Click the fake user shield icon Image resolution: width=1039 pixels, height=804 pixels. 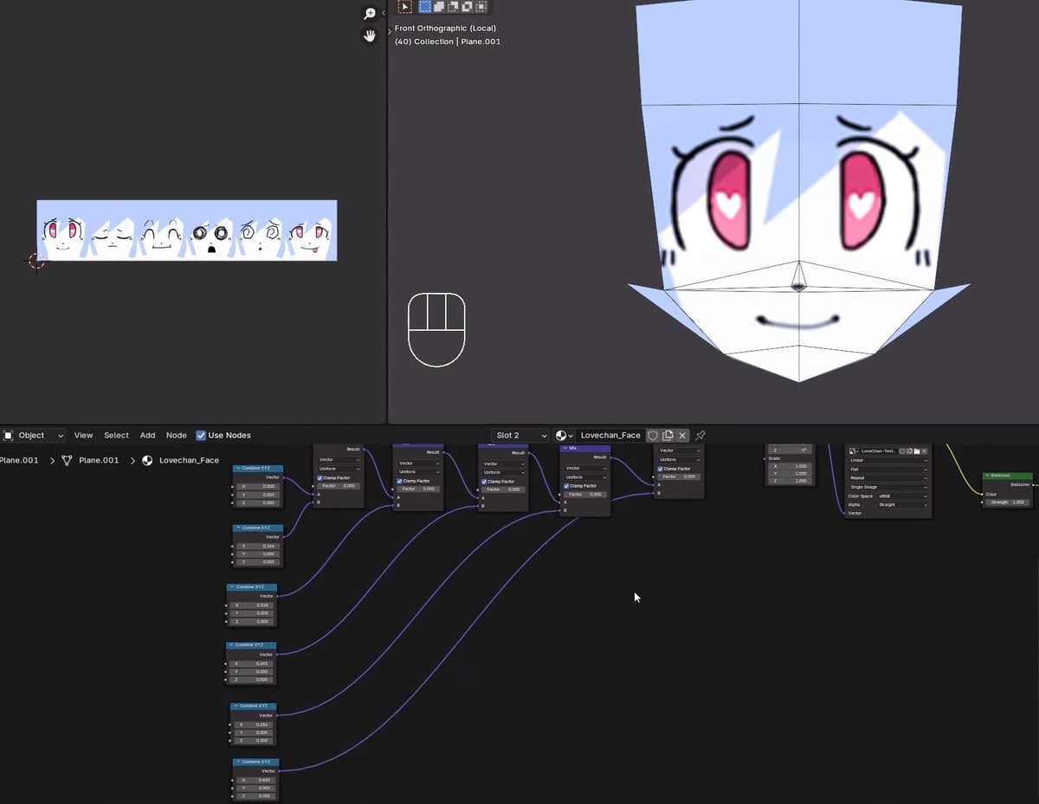(x=653, y=435)
